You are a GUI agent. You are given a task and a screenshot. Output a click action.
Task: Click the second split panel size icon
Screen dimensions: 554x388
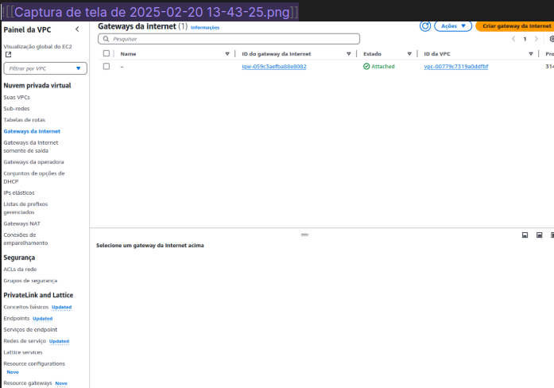539,235
